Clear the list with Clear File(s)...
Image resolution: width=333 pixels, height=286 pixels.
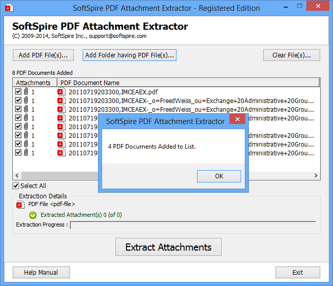pyautogui.click(x=291, y=55)
